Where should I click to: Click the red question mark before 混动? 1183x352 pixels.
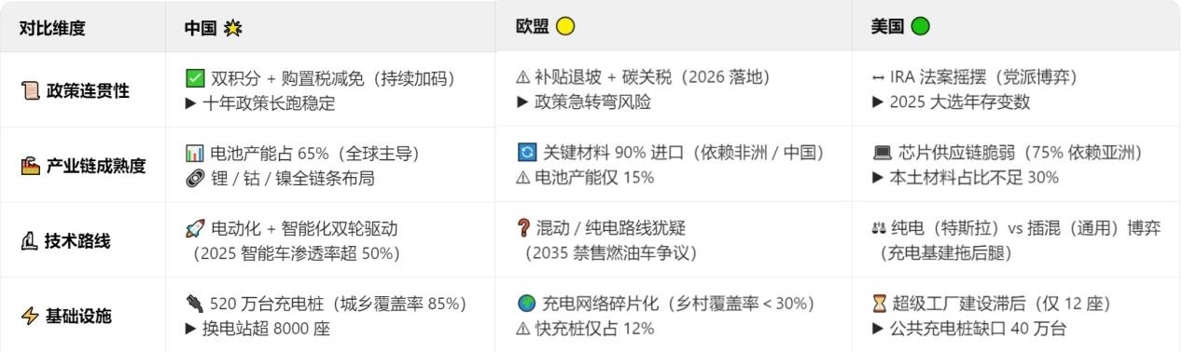(524, 228)
